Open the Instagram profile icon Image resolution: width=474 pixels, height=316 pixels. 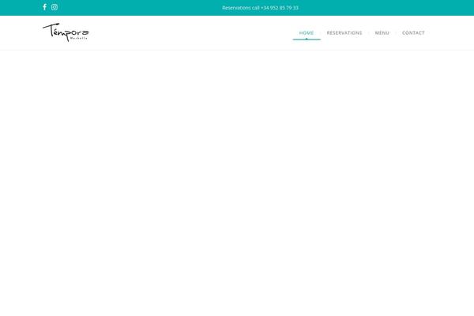pos(55,7)
